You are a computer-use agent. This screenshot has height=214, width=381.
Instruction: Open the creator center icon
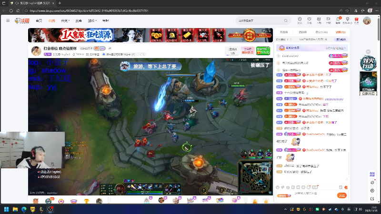[348, 20]
